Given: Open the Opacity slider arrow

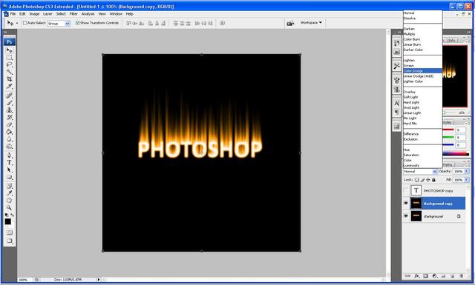Looking at the screenshot, I should [x=467, y=171].
